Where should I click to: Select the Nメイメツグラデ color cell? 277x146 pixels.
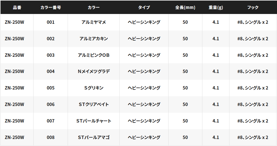94,71
